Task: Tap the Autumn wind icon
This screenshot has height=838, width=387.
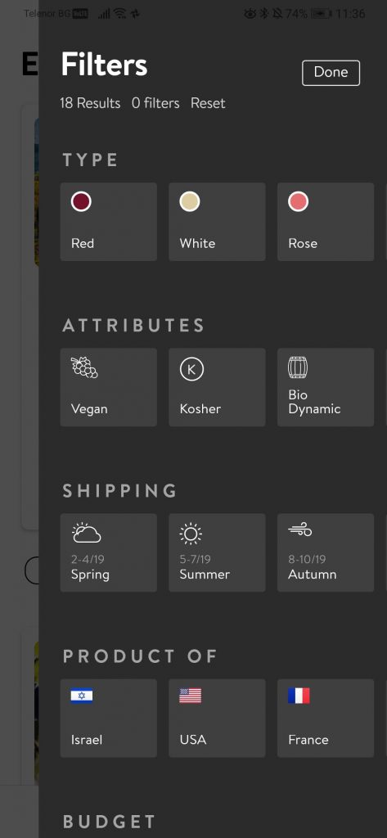Action: tap(300, 530)
